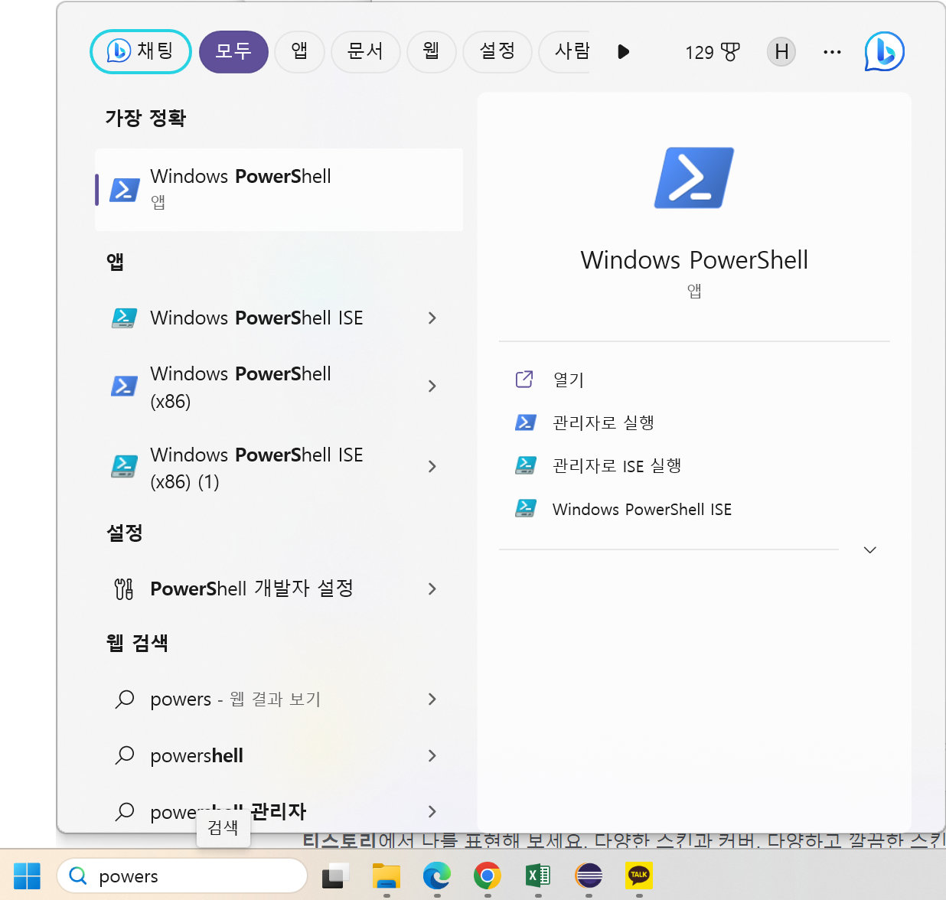Open Eclipse from the taskbar
946x900 pixels.
589,876
